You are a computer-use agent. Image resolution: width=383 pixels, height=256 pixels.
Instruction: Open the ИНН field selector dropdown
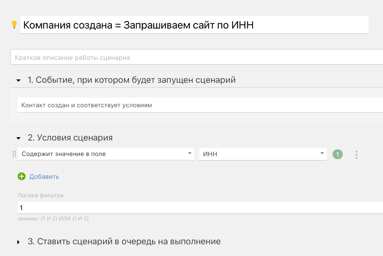262,154
